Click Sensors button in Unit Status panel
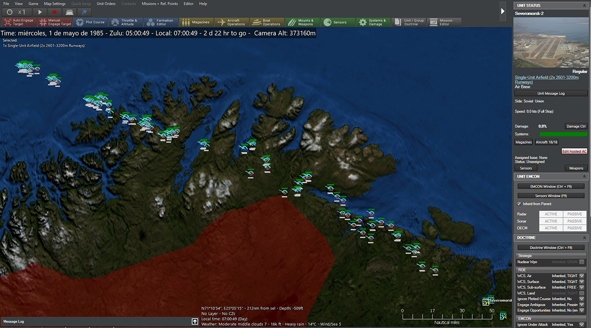This screenshot has width=591, height=328. [x=525, y=168]
